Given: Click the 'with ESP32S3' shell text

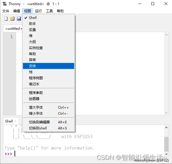Looking at the screenshot, I should (x=77, y=137).
